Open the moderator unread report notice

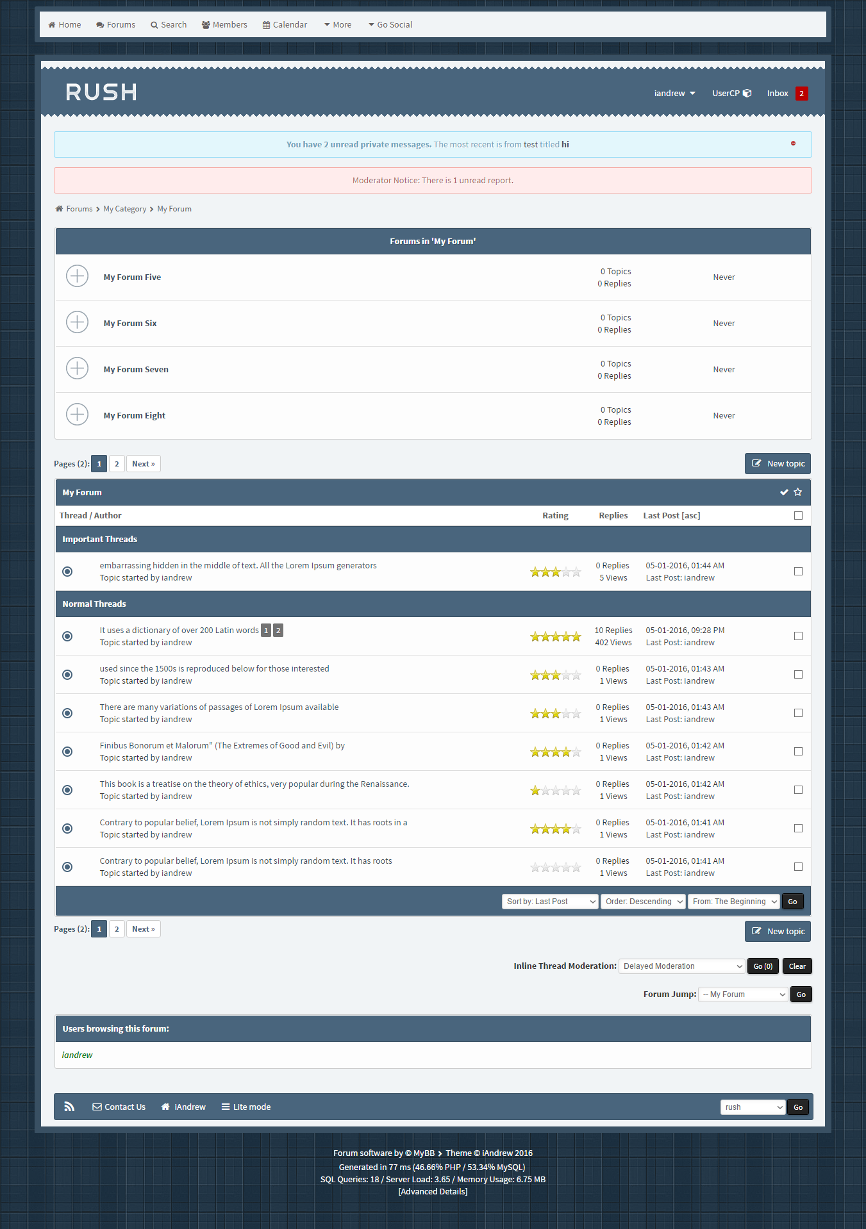(433, 180)
